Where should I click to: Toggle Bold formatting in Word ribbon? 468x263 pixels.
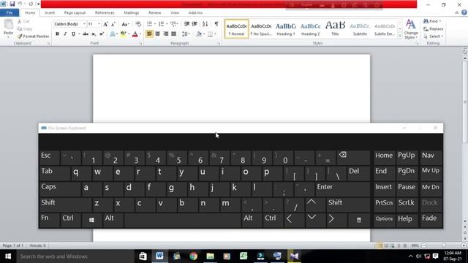click(x=57, y=34)
